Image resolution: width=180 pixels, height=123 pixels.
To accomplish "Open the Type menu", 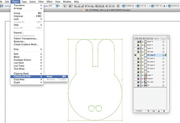I will [24, 2].
